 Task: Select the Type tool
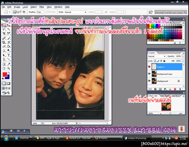[9, 55]
